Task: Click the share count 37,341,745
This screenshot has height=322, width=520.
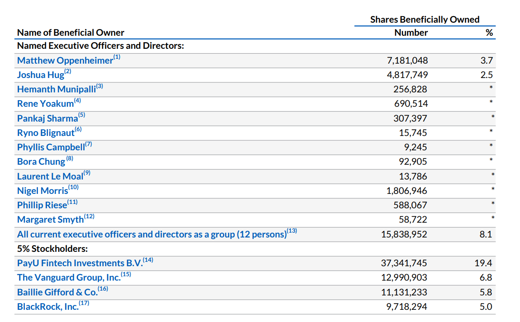Action: tap(404, 263)
